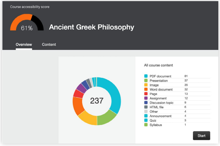Click the PDF document color swatch
Viewport: 220px width, 146px height.
[146, 76]
